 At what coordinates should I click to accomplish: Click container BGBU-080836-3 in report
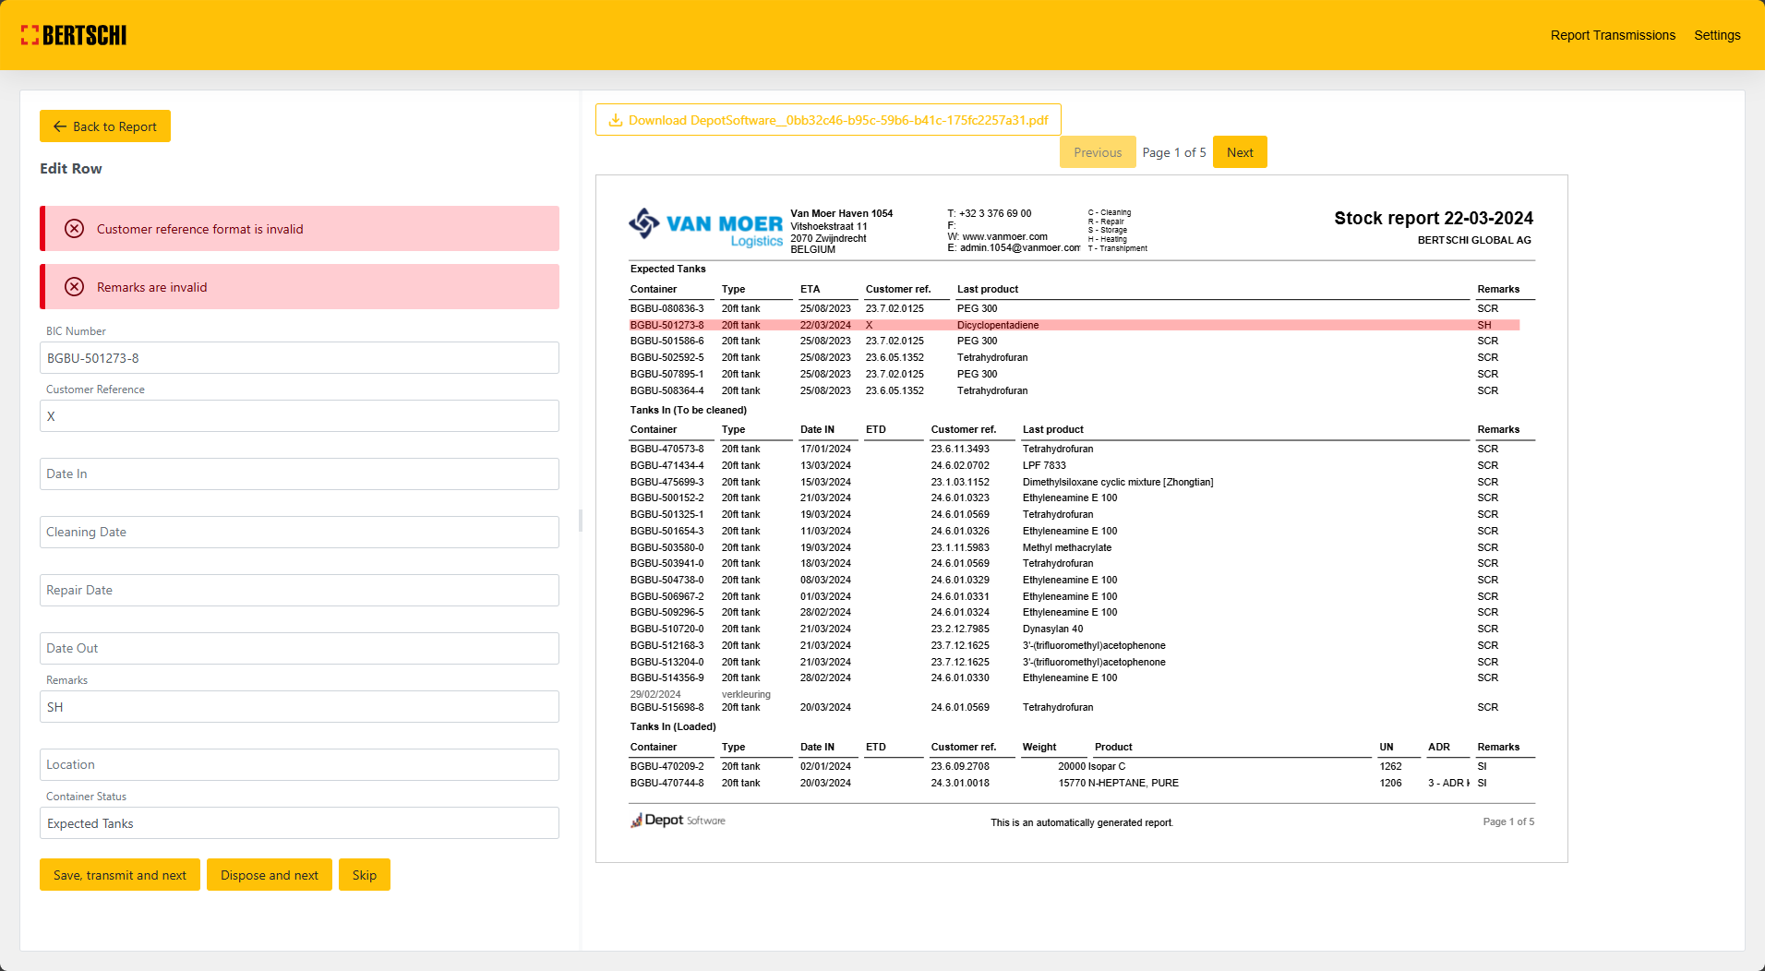(x=666, y=308)
